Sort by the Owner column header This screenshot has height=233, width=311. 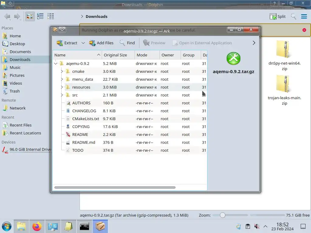(x=170, y=55)
